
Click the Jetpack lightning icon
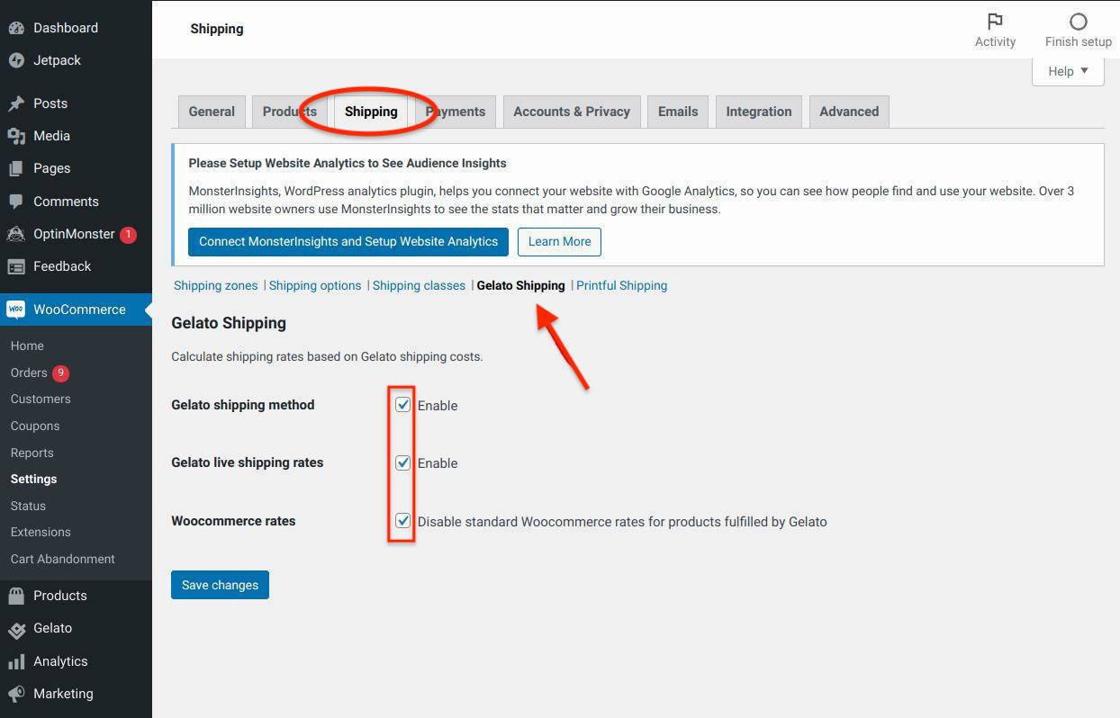click(x=16, y=60)
